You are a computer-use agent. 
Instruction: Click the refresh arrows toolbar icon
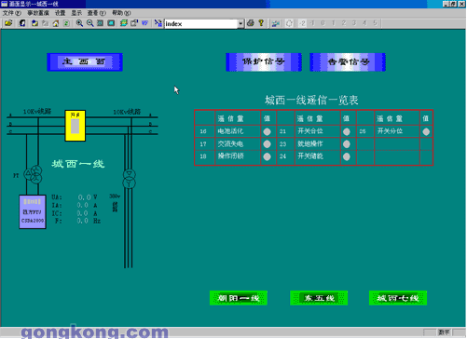click(289, 23)
